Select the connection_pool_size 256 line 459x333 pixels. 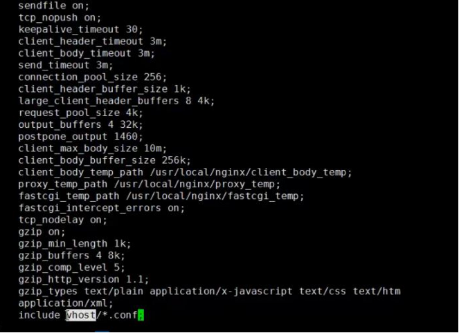[93, 77]
